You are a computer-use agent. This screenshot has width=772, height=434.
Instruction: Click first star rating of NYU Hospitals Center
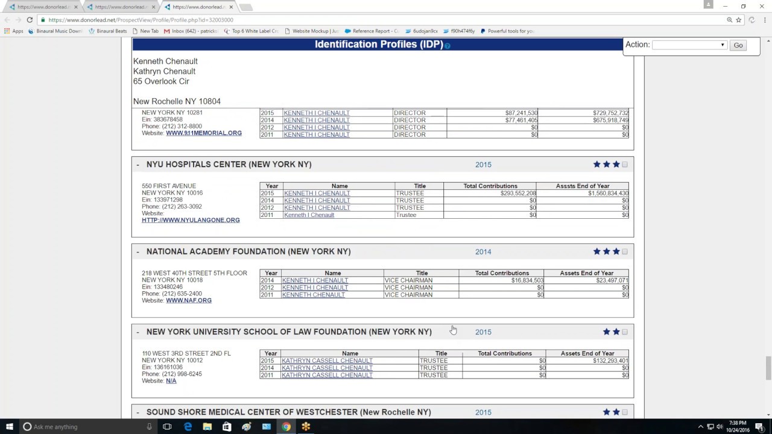click(596, 164)
